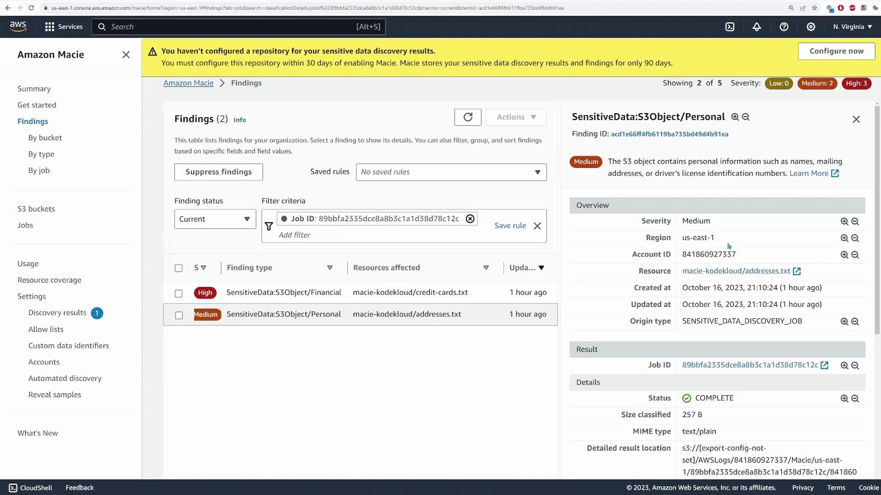This screenshot has height=495, width=881.
Task: Open By bucket findings view
Action: click(45, 138)
